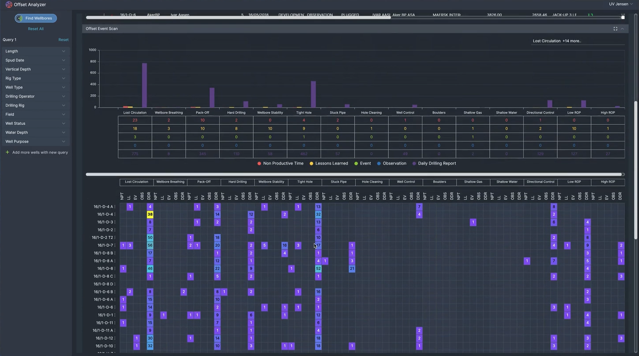639x356 pixels.
Task: Select Stuck Pipe heatmap column header
Action: tap(338, 182)
